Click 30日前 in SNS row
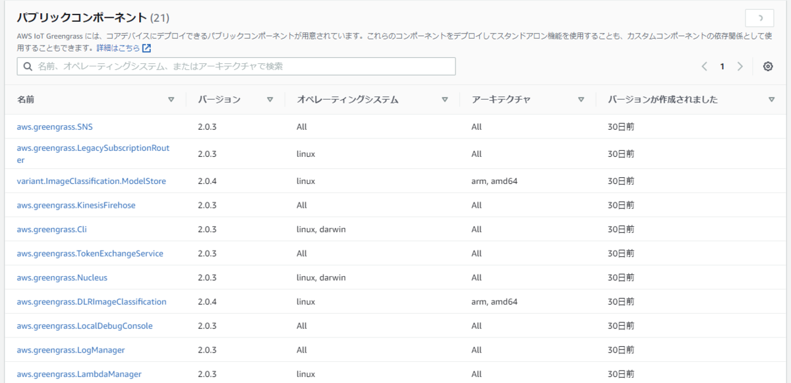Screen dimensions: 791x383 [621, 127]
